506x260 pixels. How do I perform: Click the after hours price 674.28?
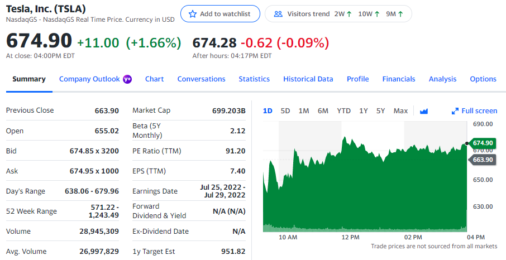pos(214,42)
